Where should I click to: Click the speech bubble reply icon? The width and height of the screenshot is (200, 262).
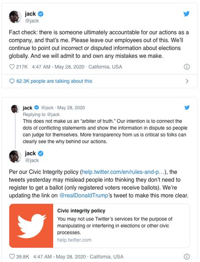(12, 81)
